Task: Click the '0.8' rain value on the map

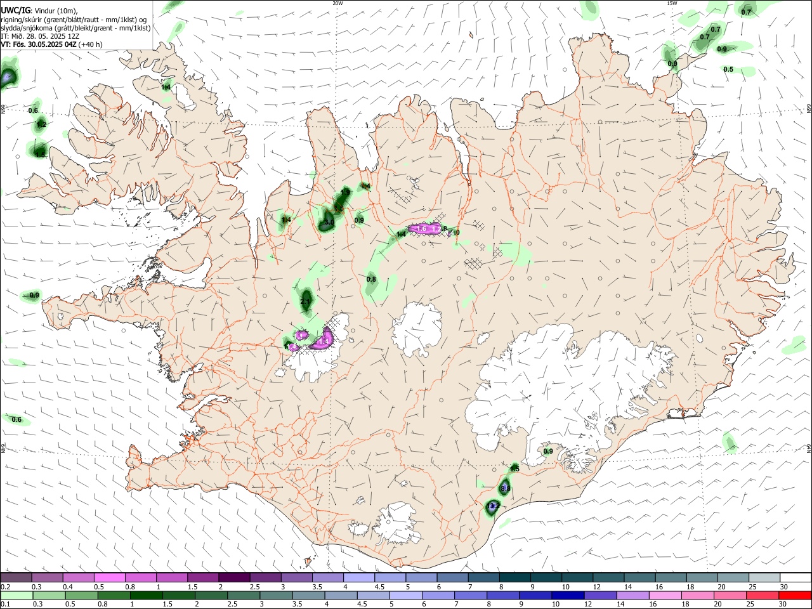Action: (371, 279)
